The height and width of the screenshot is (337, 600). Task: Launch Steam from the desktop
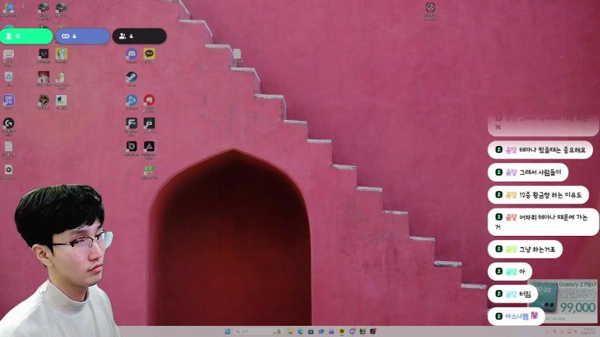point(131,77)
